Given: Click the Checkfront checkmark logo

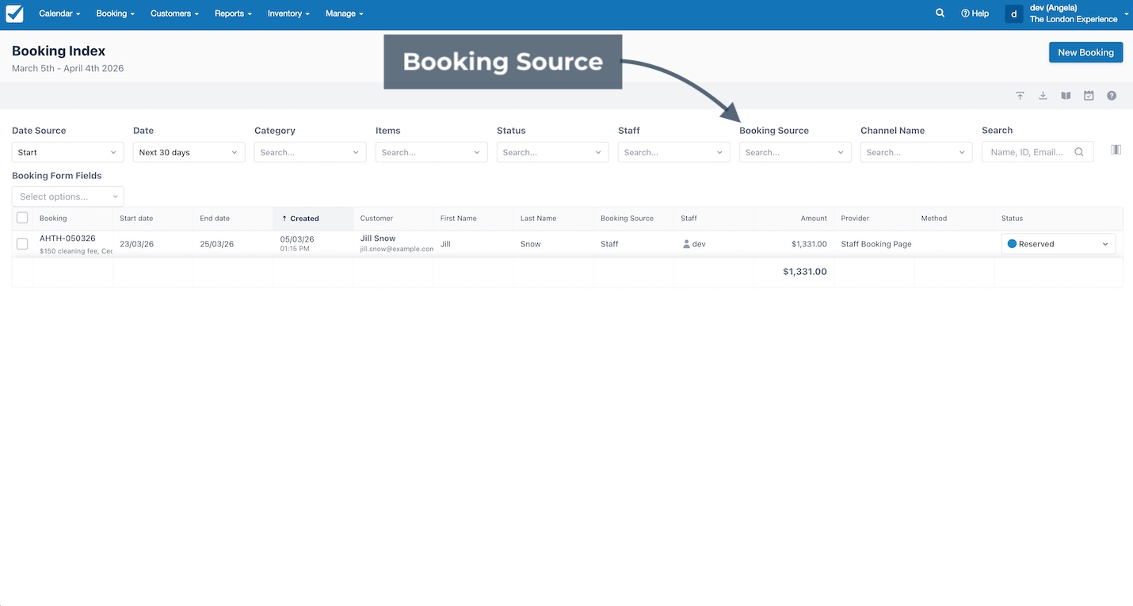Looking at the screenshot, I should (14, 13).
